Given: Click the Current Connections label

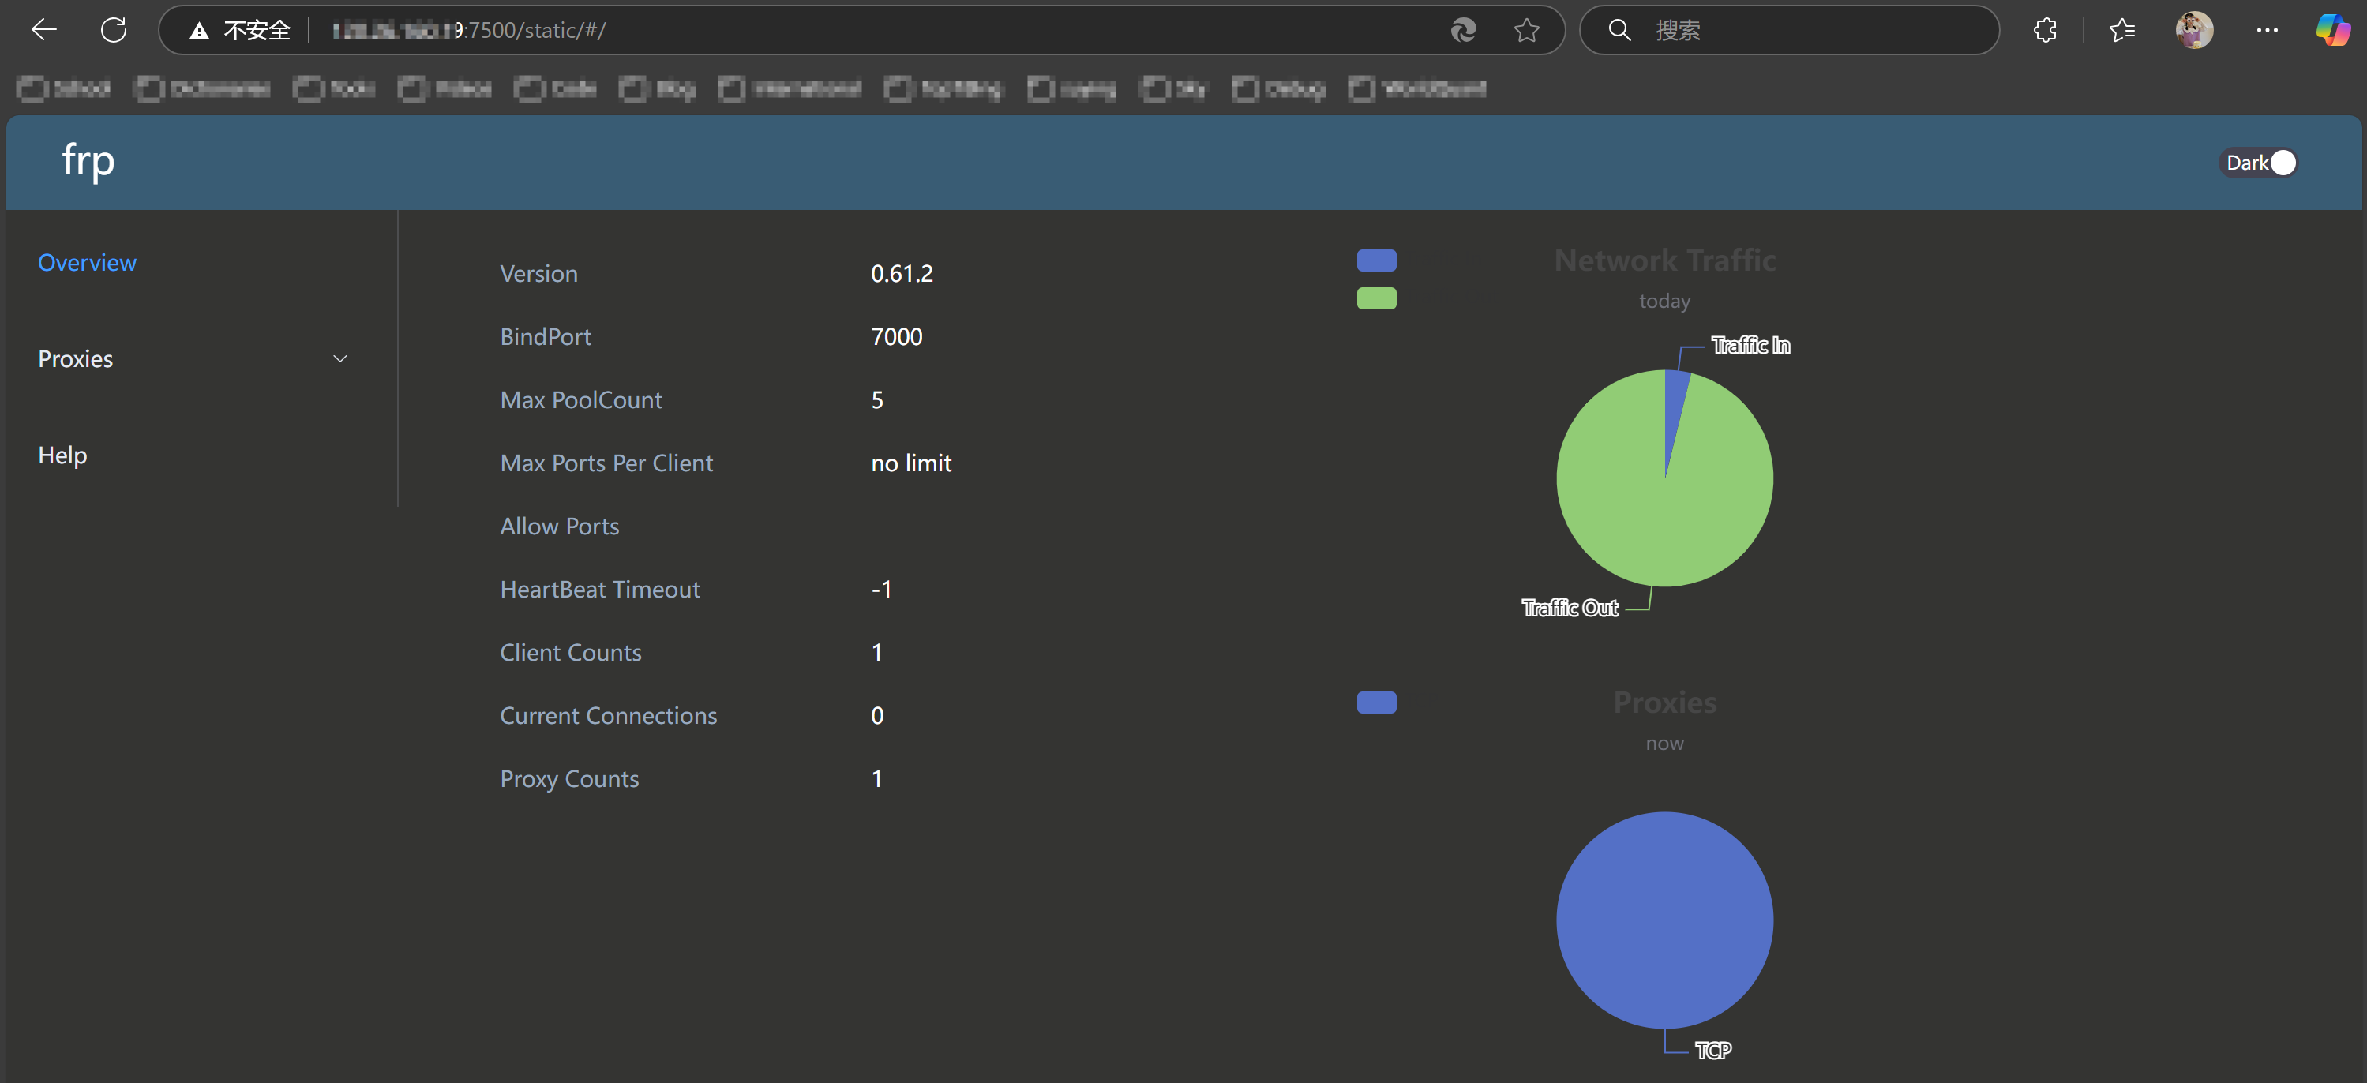Looking at the screenshot, I should click(608, 716).
